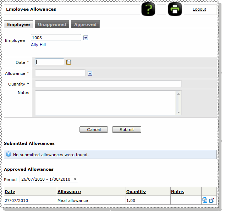Click the printer icon
This screenshot has height=214, width=225.
point(175,9)
